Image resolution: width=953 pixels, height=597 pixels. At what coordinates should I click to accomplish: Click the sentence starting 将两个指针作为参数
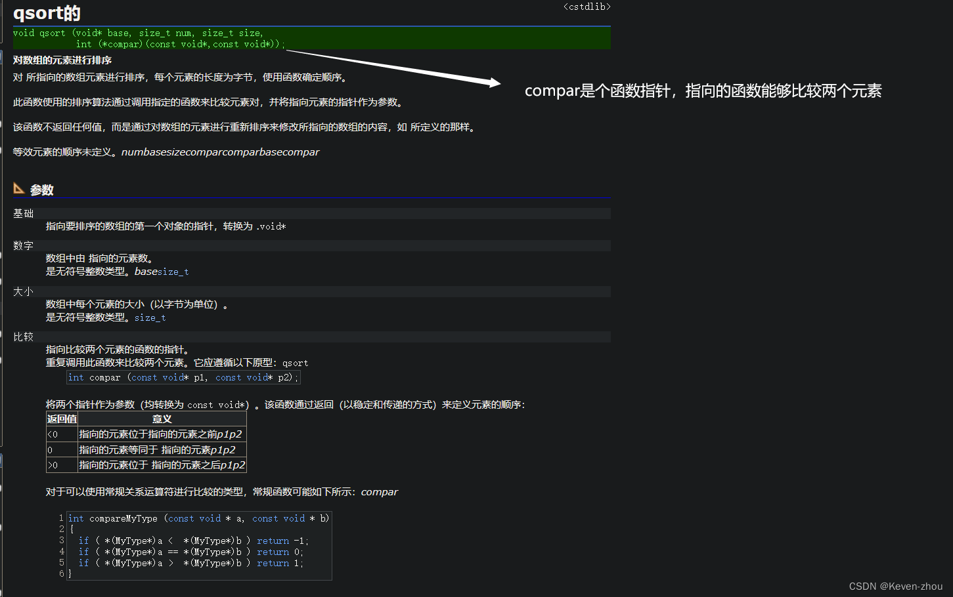click(x=286, y=405)
